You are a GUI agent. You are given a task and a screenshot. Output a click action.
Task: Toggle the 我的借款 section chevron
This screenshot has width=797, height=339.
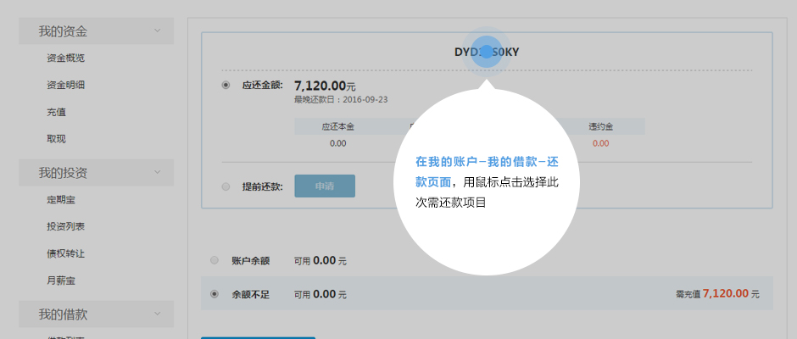coord(158,314)
